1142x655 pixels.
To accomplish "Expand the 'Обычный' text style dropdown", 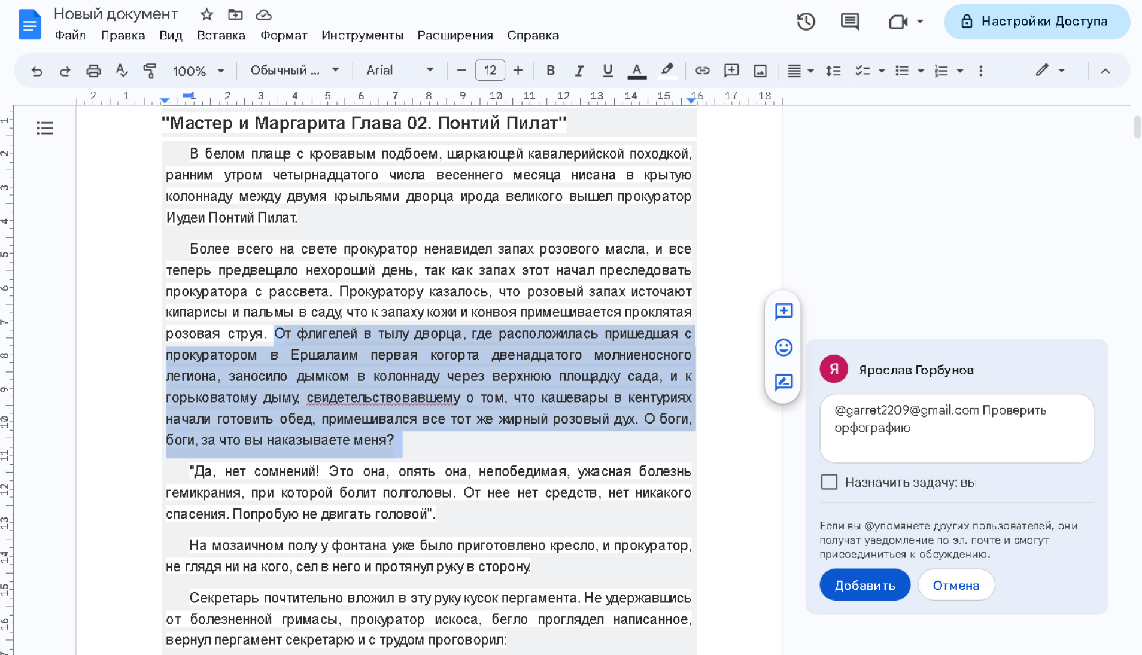I will point(294,71).
